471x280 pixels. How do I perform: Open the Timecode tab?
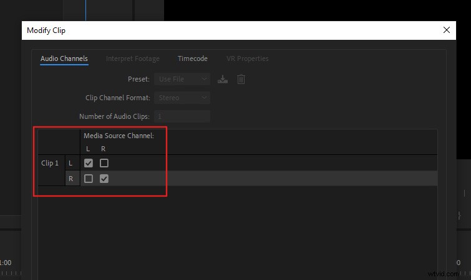193,58
